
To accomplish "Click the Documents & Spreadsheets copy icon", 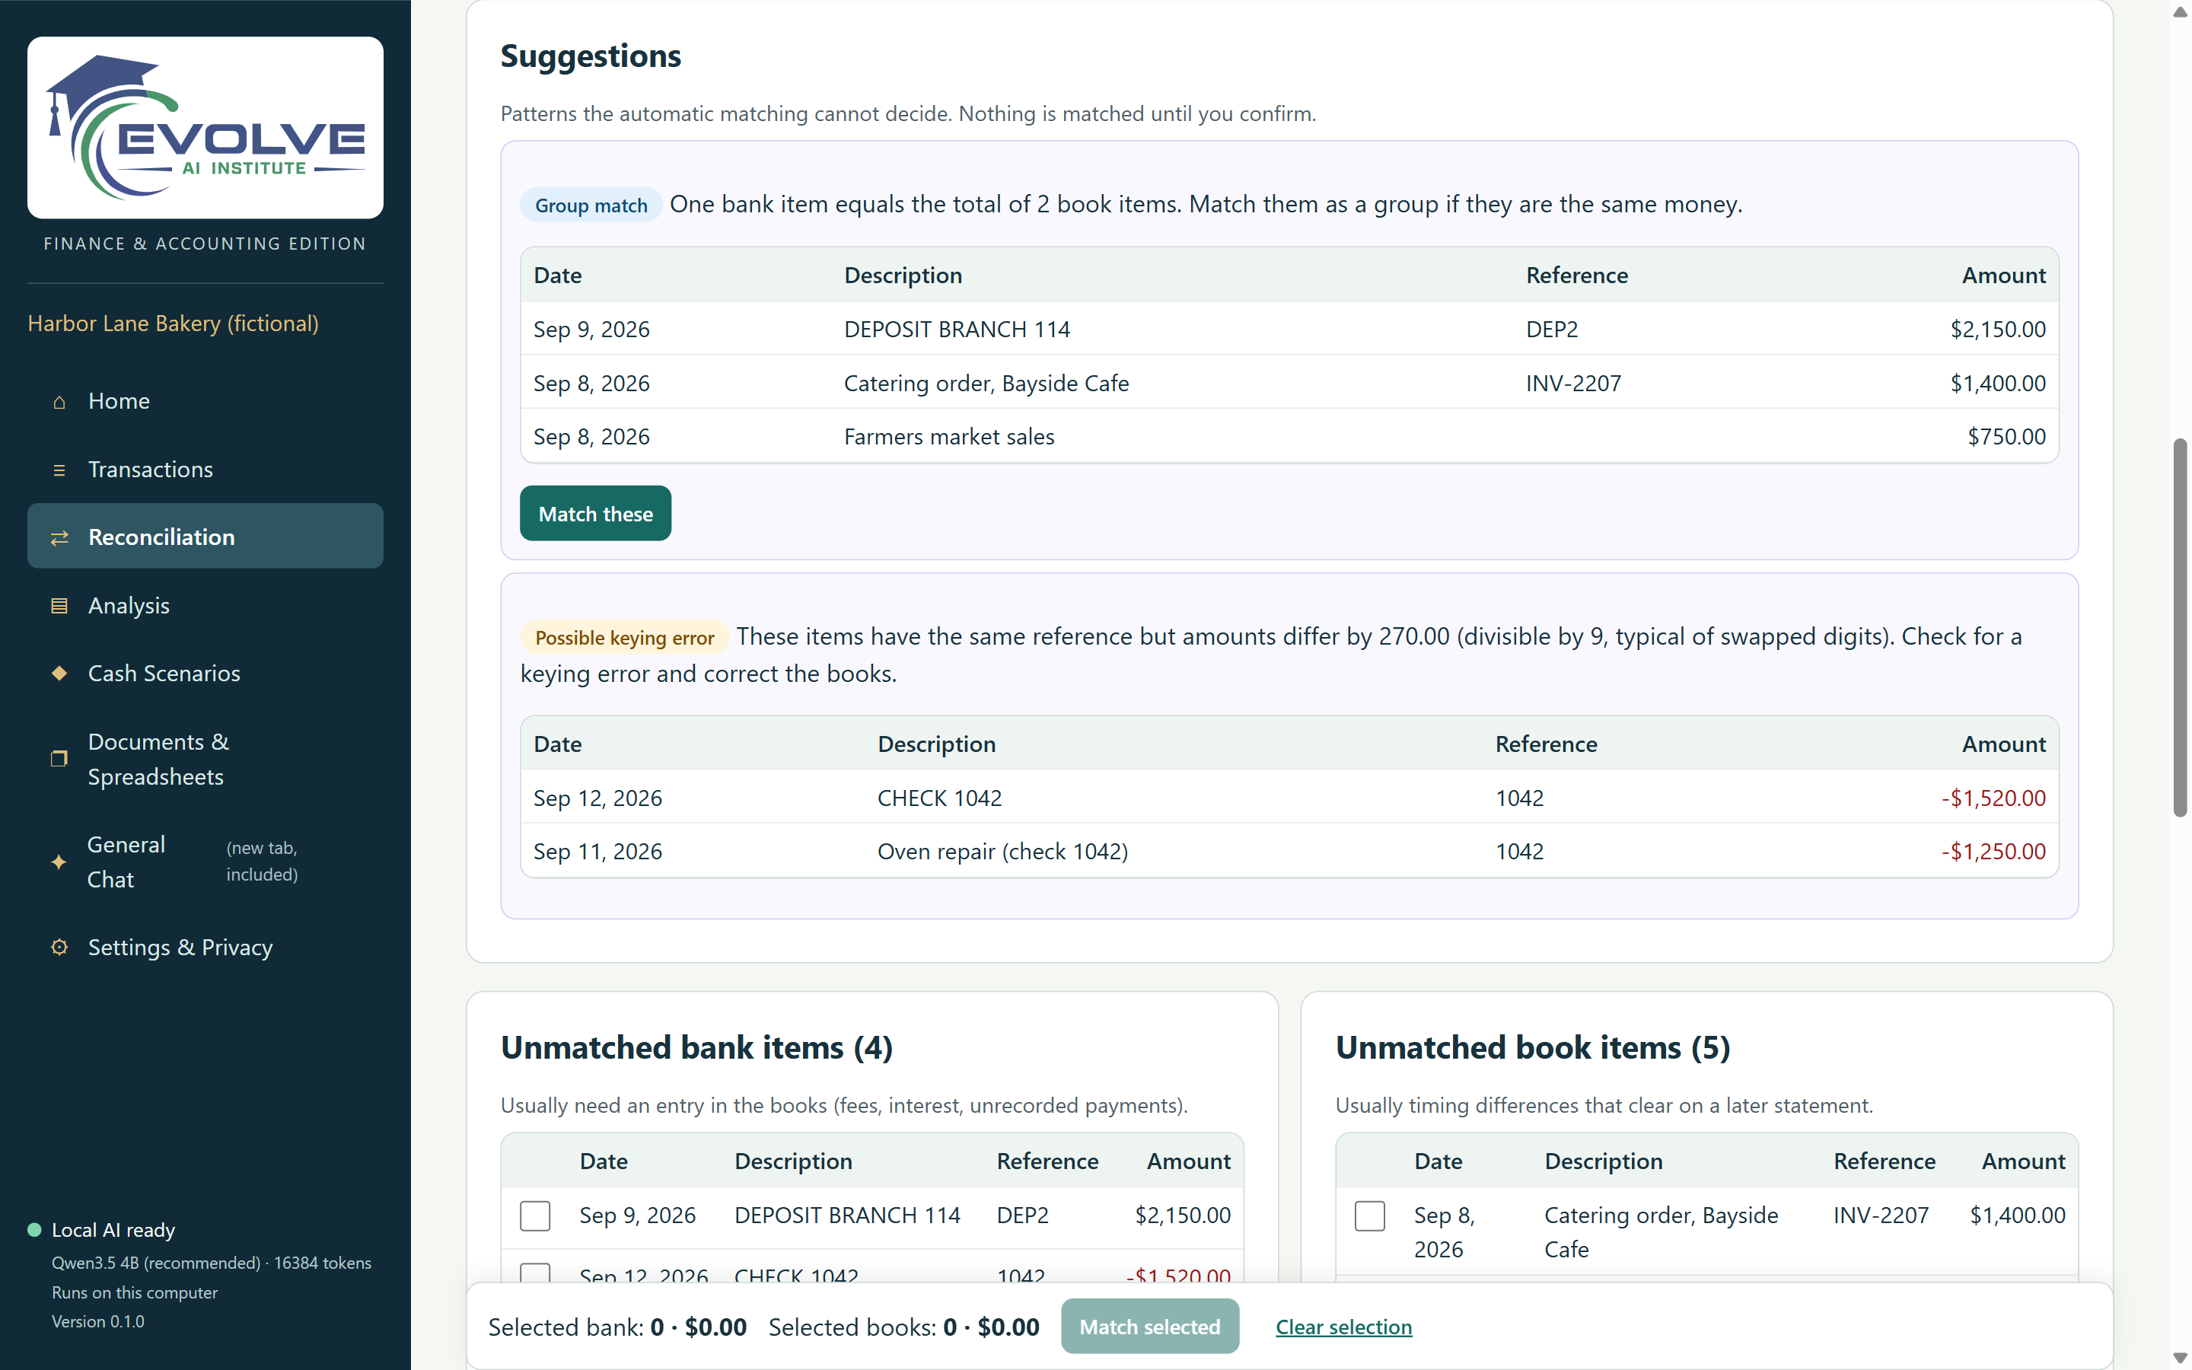I will pos(59,758).
